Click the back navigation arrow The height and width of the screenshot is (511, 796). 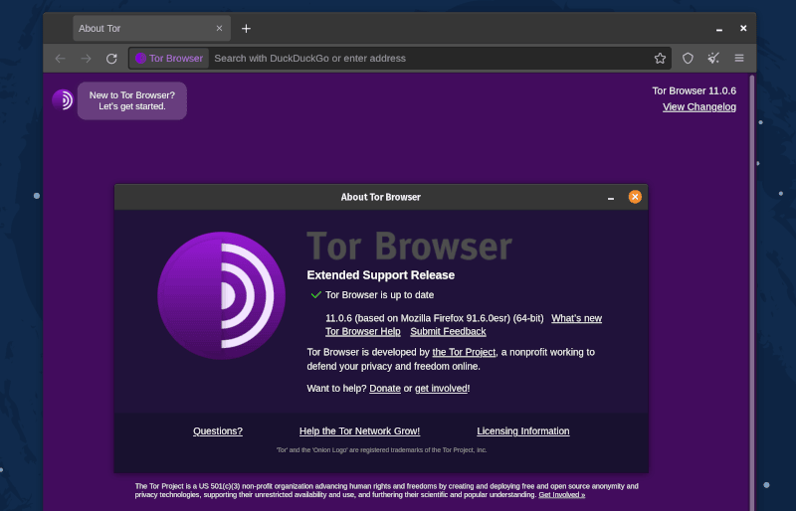60,59
